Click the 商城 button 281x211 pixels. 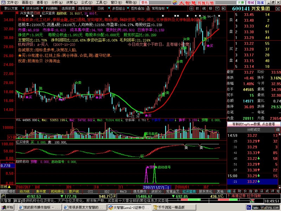pyautogui.click(x=251, y=3)
